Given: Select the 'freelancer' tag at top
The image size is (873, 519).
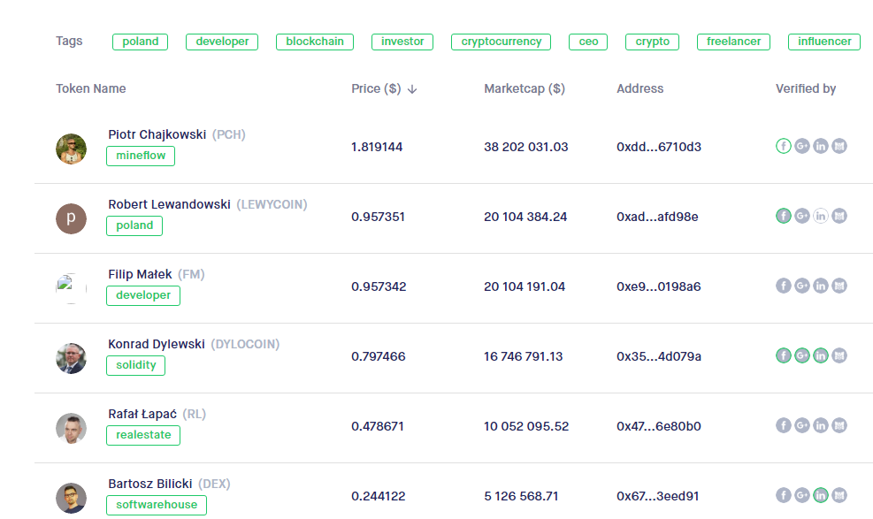Looking at the screenshot, I should [x=734, y=42].
